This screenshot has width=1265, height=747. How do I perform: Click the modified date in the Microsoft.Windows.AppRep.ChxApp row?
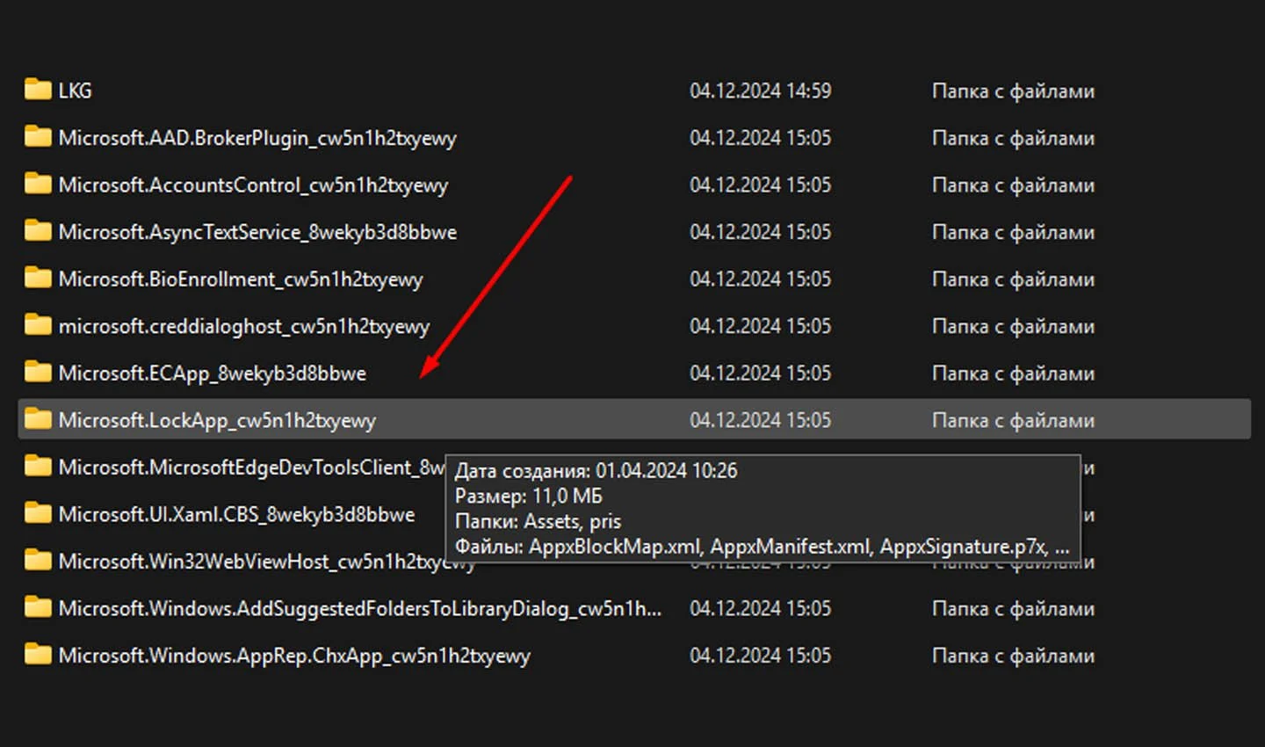tap(761, 655)
